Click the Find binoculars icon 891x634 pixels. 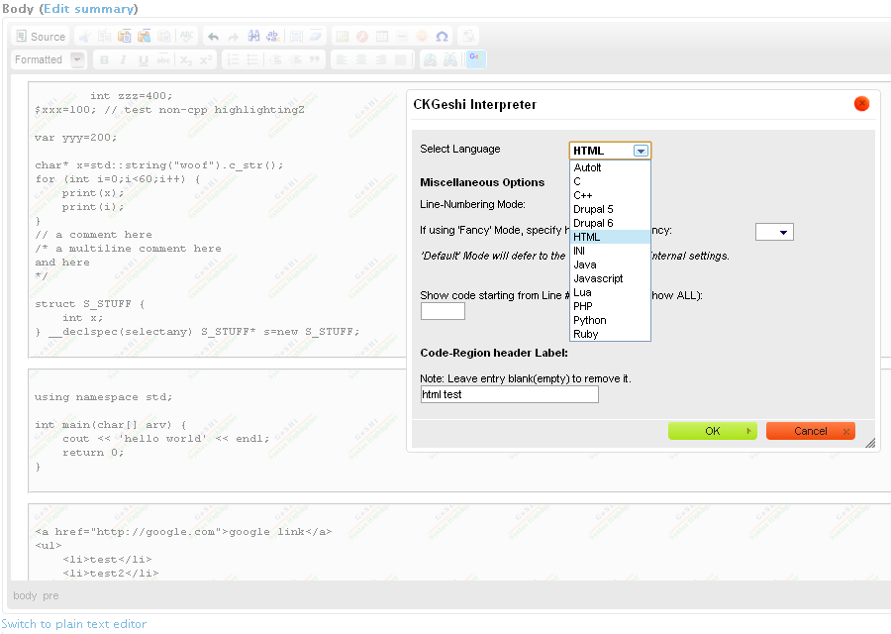[x=254, y=37]
